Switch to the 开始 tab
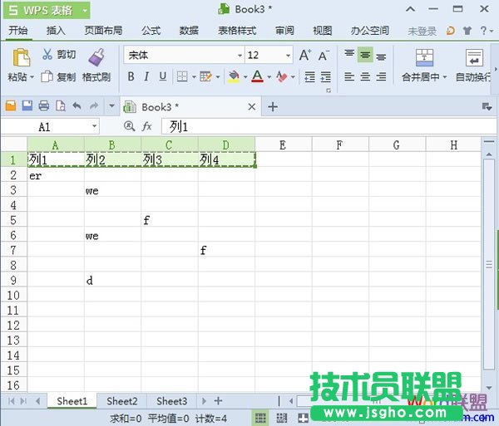Screen dimensions: 499x426 17,31
